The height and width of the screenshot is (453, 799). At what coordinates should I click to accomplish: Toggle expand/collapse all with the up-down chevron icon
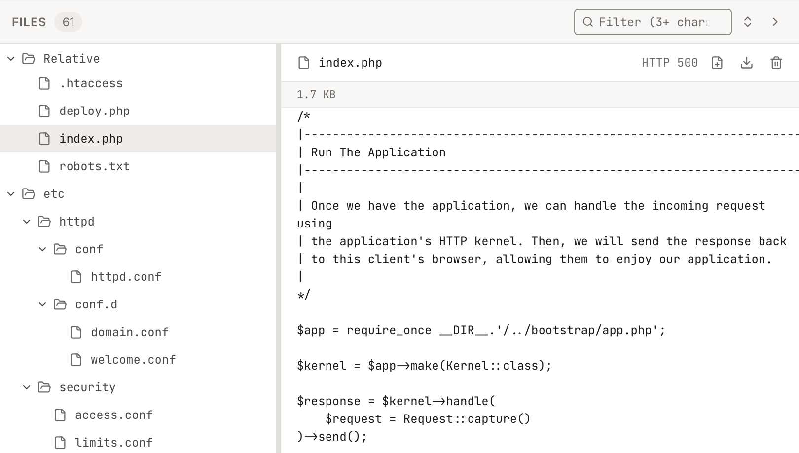pyautogui.click(x=748, y=22)
